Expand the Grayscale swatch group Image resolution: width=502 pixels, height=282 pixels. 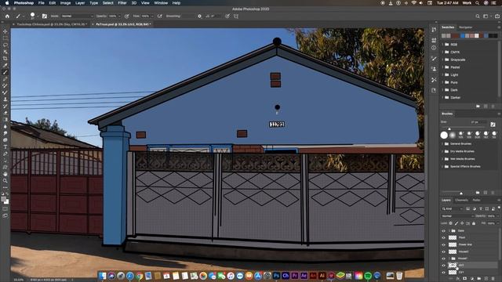[443, 60]
